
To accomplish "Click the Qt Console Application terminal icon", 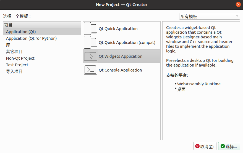I will pos(90,70).
